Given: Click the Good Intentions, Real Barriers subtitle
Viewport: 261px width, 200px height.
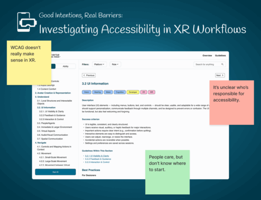Looking at the screenshot, I should click(x=81, y=15).
